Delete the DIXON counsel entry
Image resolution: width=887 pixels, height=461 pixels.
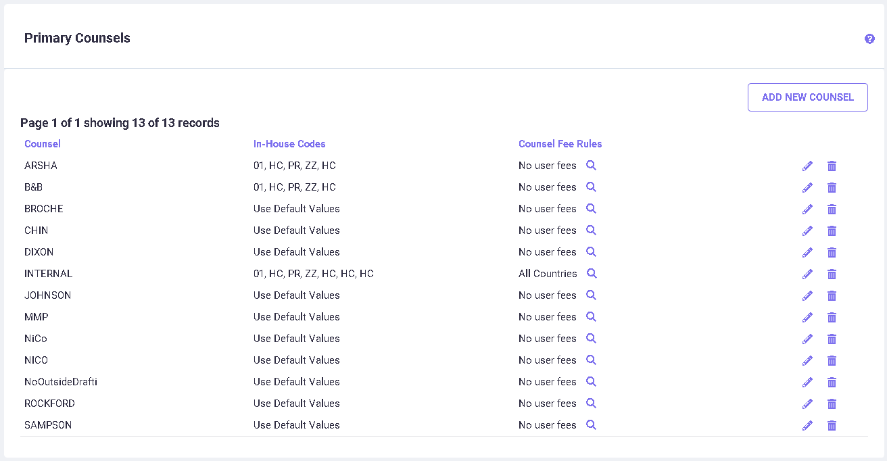[832, 253]
